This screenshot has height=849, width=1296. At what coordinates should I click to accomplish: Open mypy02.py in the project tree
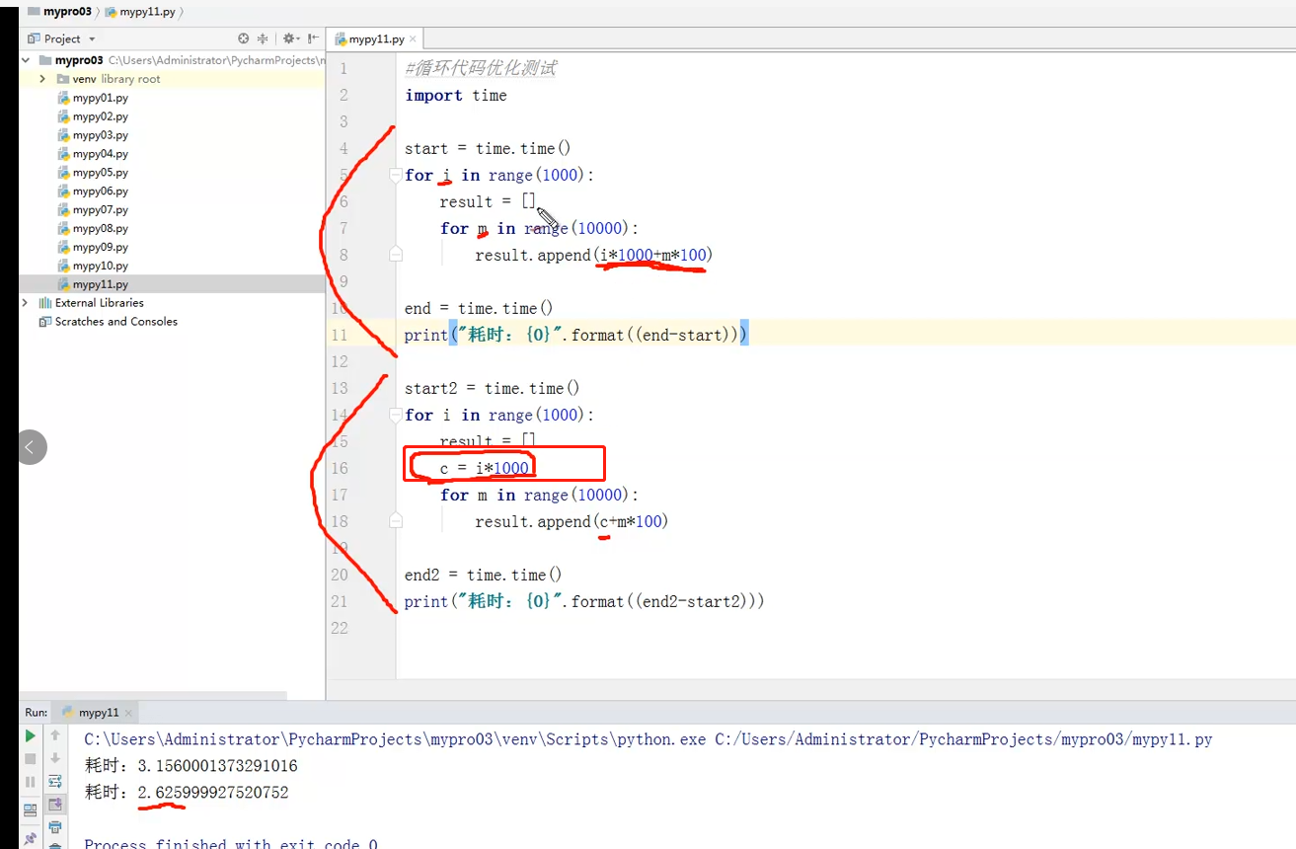[100, 116]
